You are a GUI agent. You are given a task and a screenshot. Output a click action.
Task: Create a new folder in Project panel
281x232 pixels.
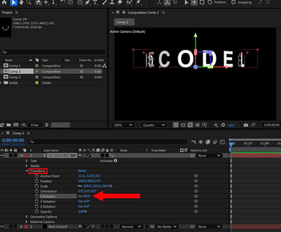tap(9, 125)
